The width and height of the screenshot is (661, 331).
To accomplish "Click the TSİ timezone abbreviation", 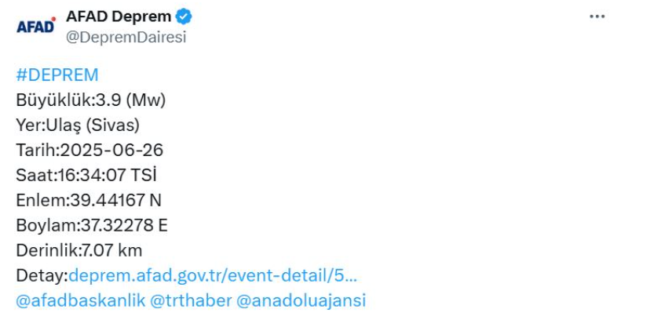I will point(144,175).
